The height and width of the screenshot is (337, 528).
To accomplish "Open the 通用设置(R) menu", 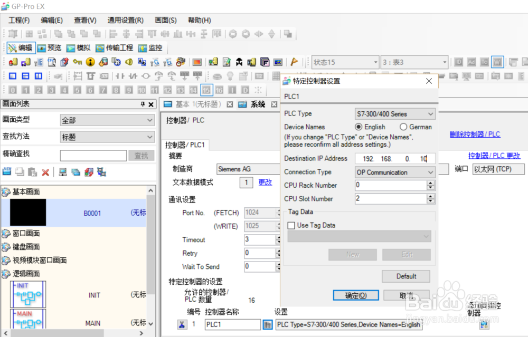I will (x=125, y=20).
